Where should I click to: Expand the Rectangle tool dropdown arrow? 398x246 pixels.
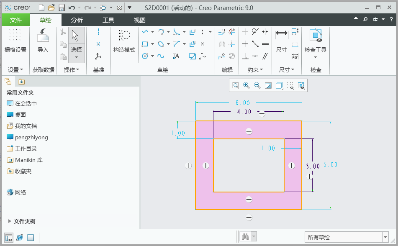[x=152, y=44]
